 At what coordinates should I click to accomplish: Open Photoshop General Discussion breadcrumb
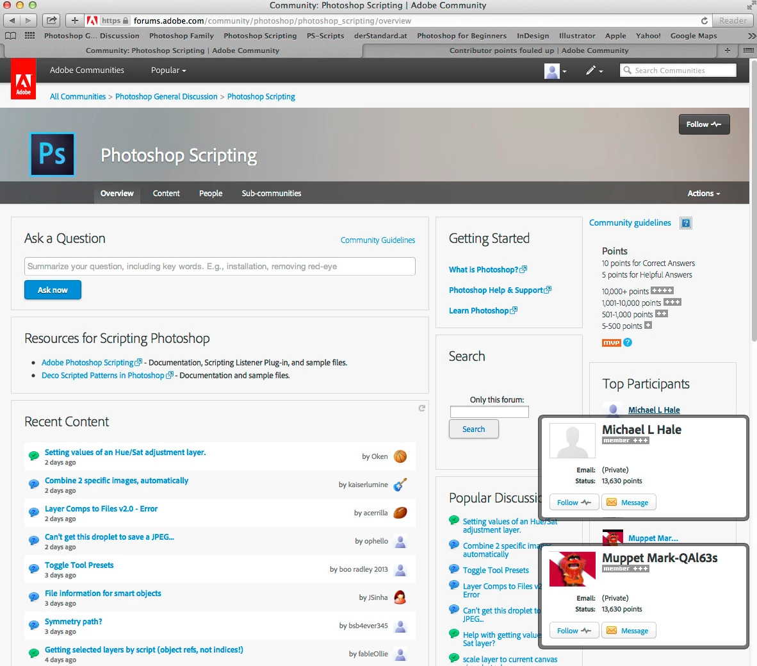(166, 97)
